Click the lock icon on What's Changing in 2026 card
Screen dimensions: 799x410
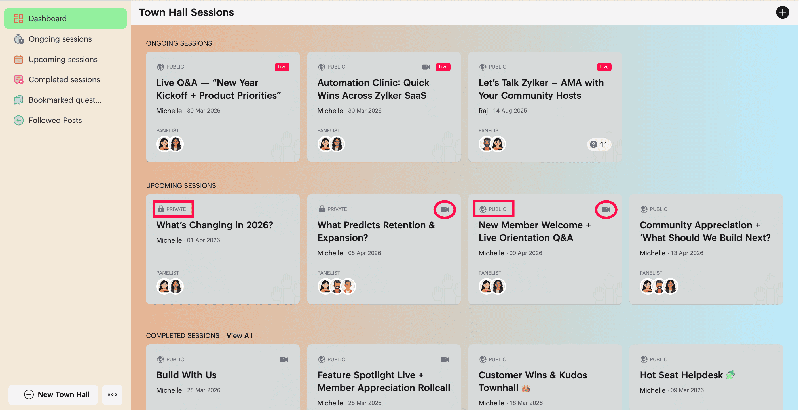[161, 209]
